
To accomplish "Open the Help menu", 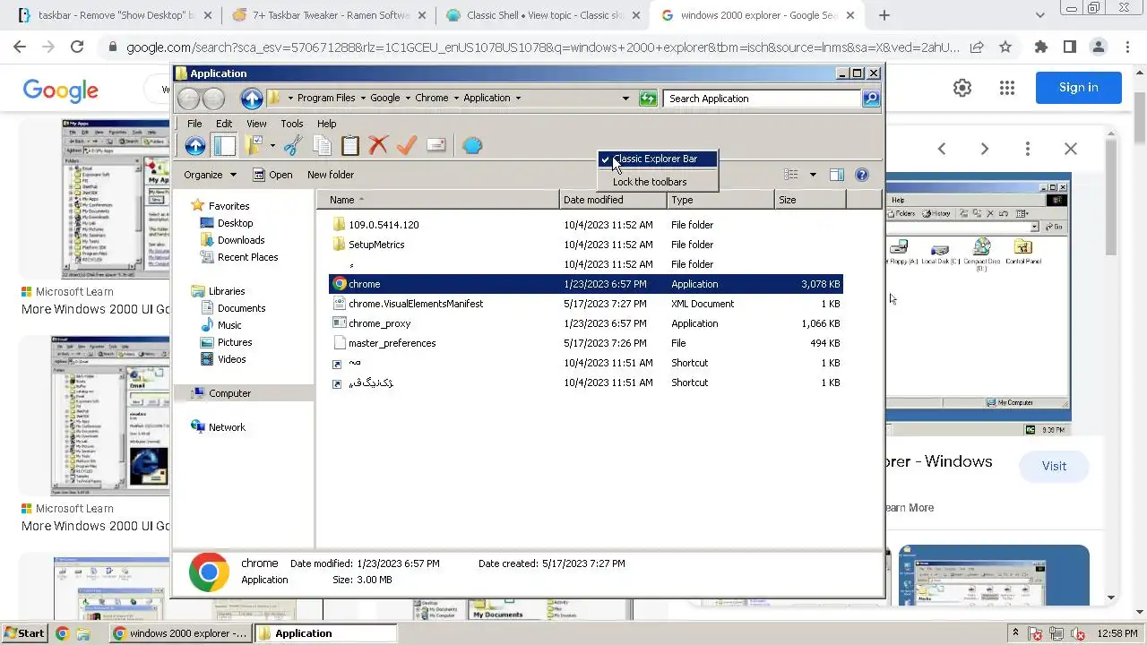I will click(326, 124).
